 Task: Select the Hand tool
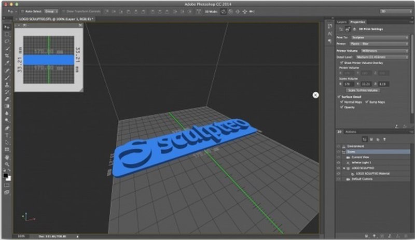(7, 157)
